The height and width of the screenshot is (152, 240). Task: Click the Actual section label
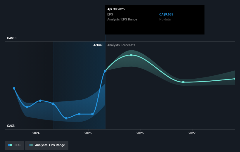click(98, 45)
